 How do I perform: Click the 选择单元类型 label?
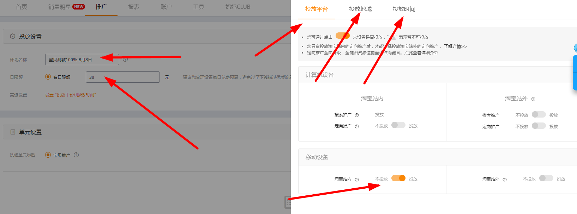pos(23,155)
